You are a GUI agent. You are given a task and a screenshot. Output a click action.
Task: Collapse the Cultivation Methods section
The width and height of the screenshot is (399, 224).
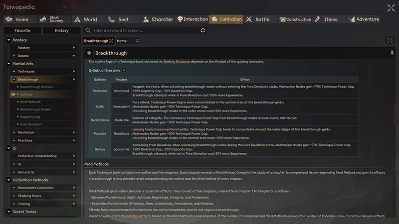coord(8,180)
